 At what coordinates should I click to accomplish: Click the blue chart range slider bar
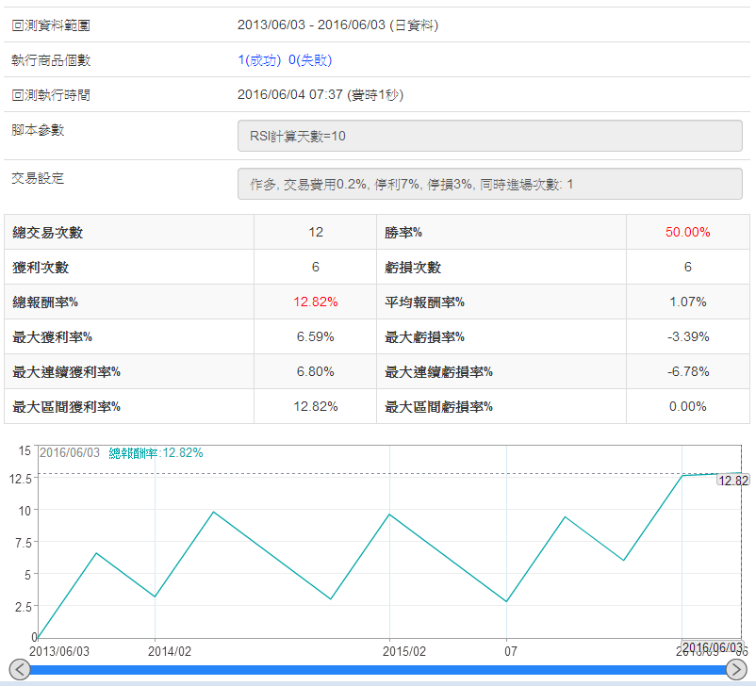pyautogui.click(x=377, y=670)
